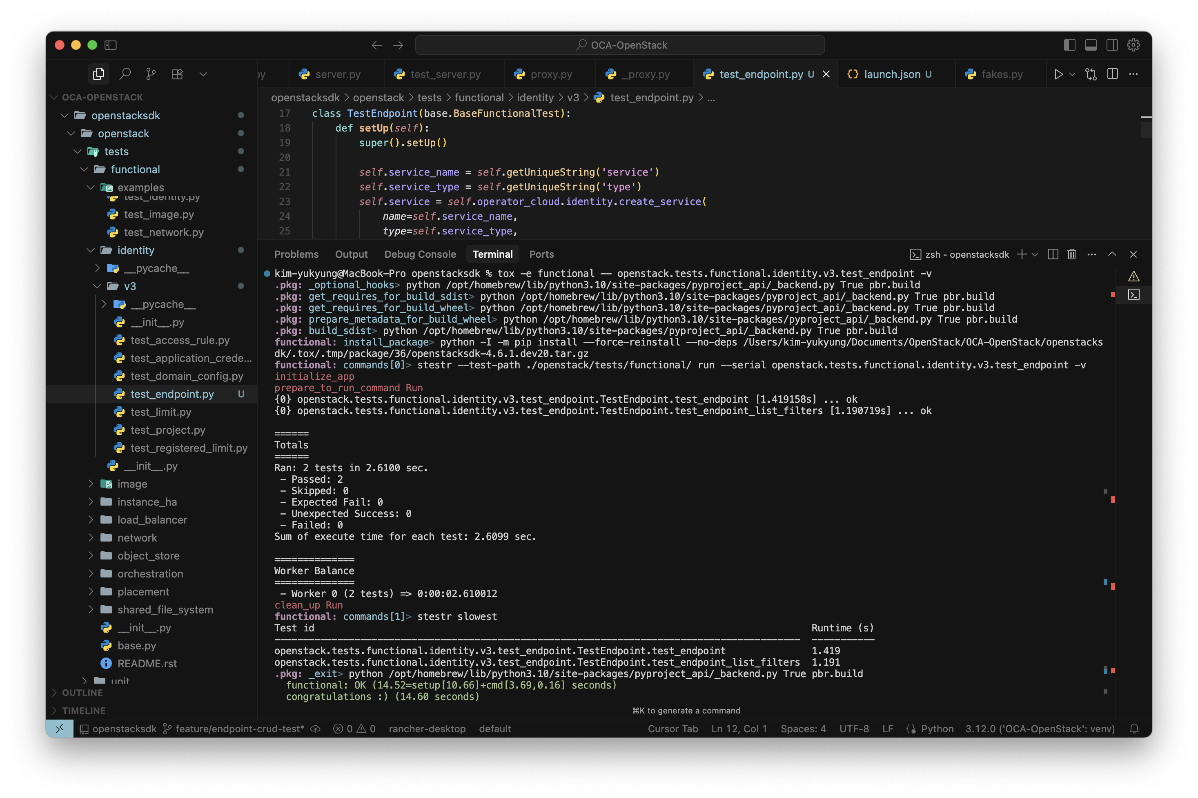Viewport: 1198px width, 798px height.
Task: Open terminal panel more actions ellipsis
Action: [1091, 254]
